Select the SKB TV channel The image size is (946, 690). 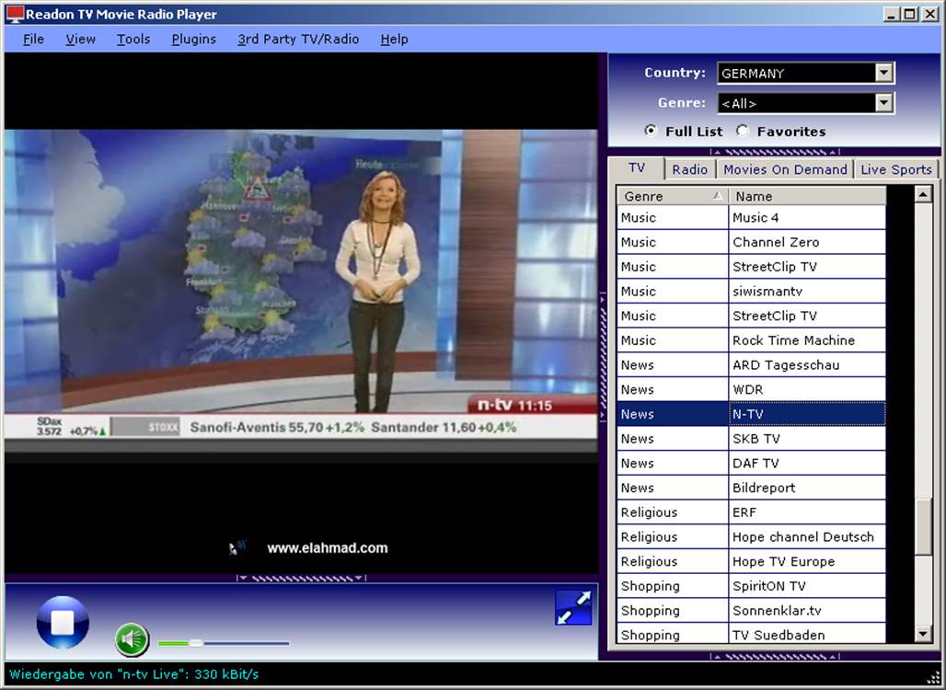click(751, 439)
